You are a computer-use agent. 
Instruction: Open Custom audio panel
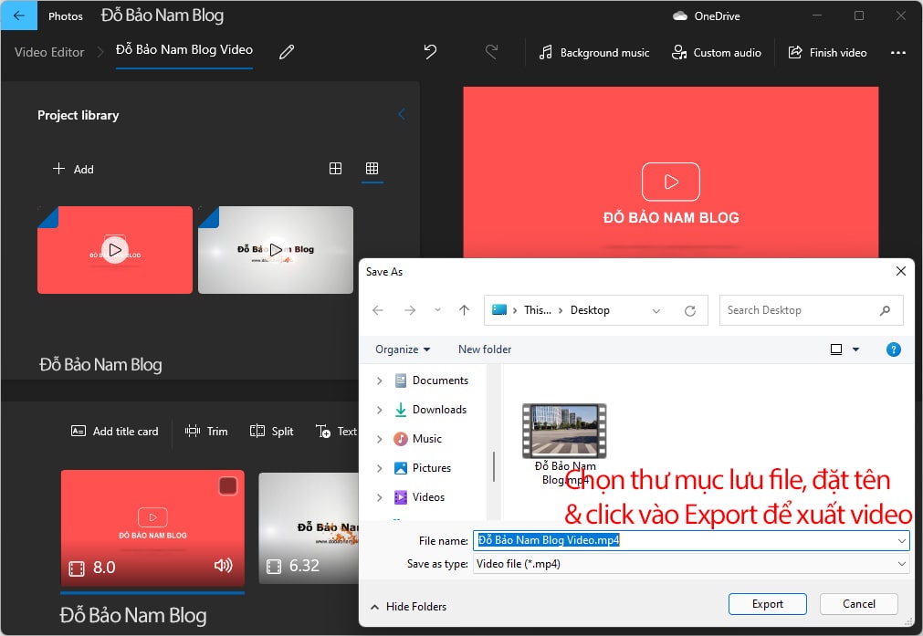pos(717,52)
